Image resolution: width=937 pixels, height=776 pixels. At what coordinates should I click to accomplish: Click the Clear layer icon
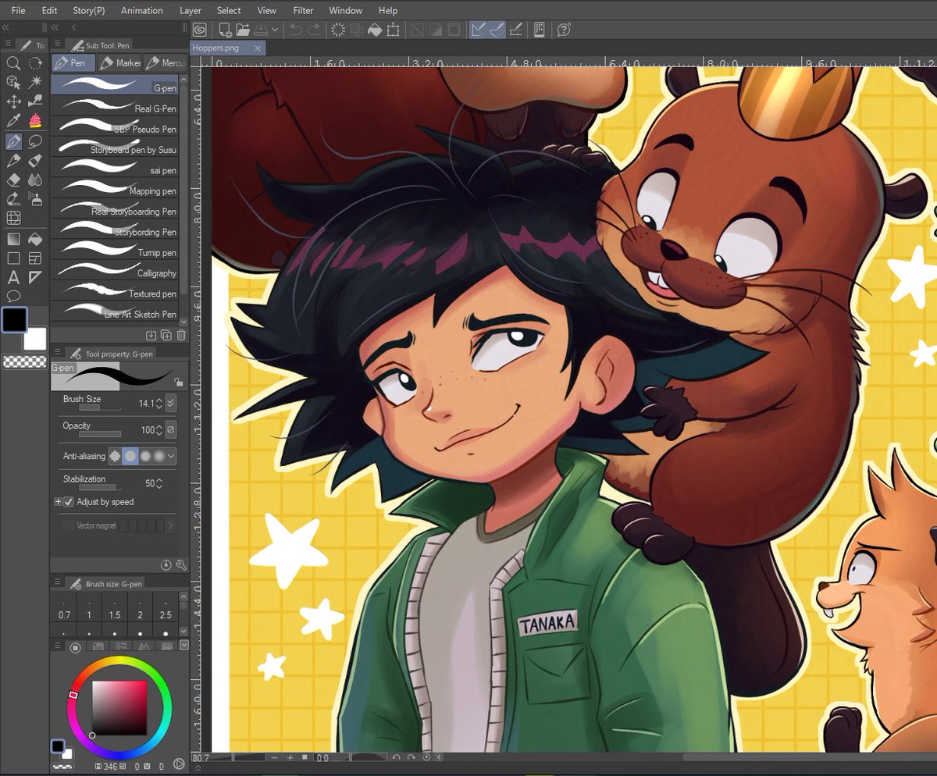click(x=338, y=30)
